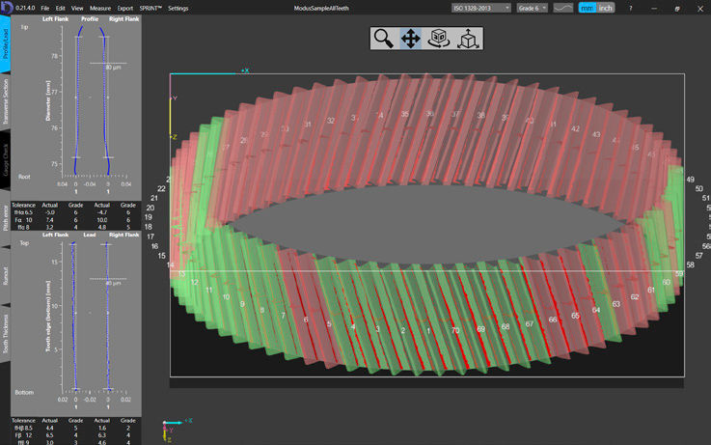Click the fHα 6.5 tolerance row
This screenshot has width=711, height=445.
(75, 212)
